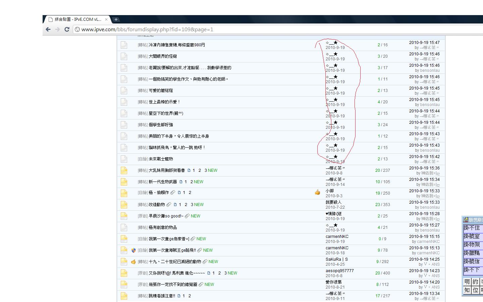Go to page 2 of 又係我呀 馬利奧 thread
Image resolution: width=483 pixels, height=302 pixels.
219,273
